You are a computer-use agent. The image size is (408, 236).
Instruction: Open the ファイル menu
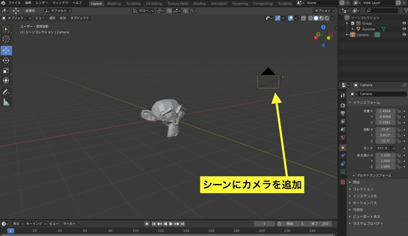pyautogui.click(x=14, y=3)
